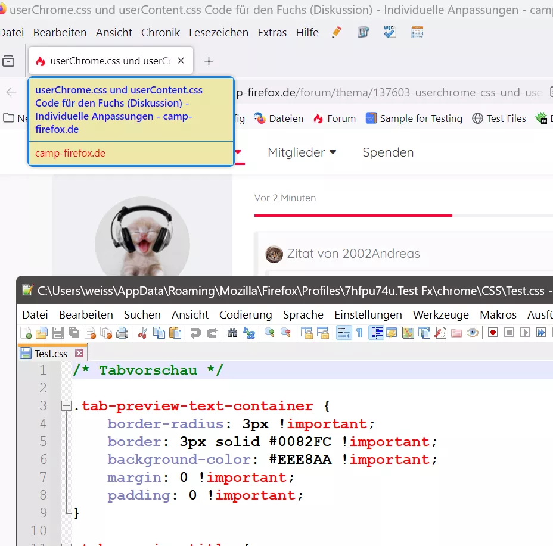
Task: Click the Undo arrow icon
Action: point(195,333)
